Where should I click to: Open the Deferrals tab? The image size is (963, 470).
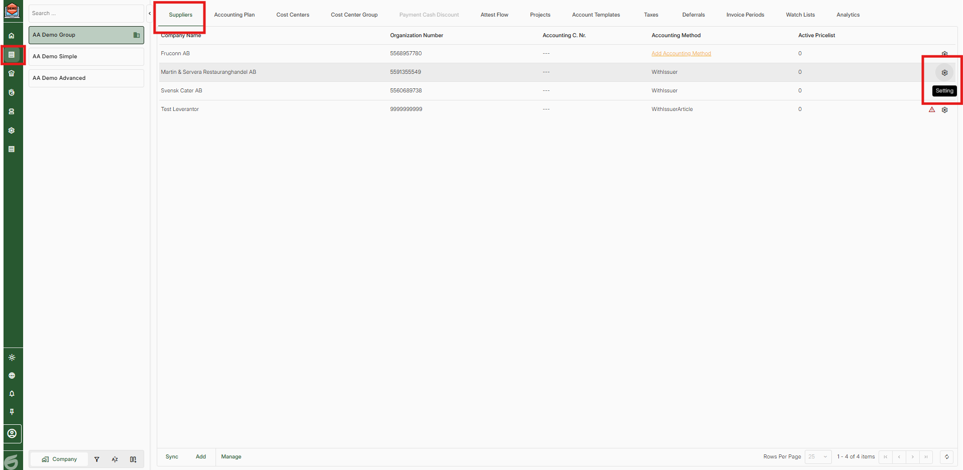(x=693, y=15)
